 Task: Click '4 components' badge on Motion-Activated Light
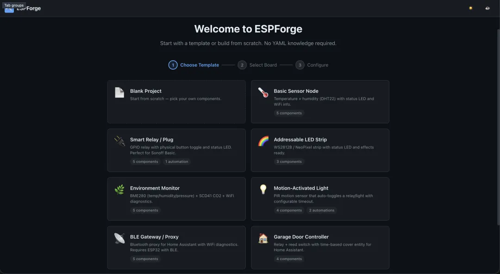pyautogui.click(x=289, y=210)
